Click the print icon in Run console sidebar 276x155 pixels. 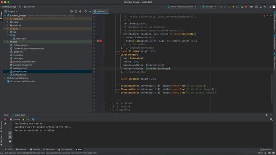(10, 141)
